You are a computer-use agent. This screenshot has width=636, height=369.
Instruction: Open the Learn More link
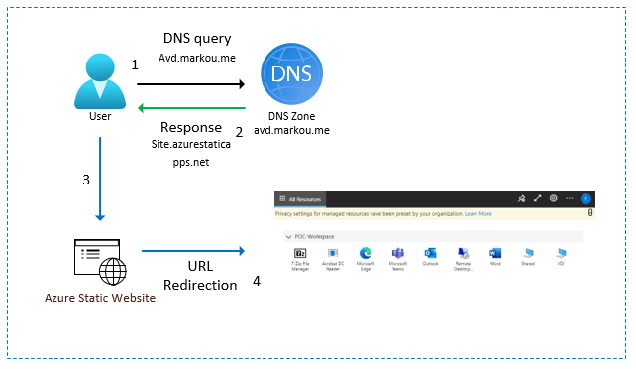(478, 214)
